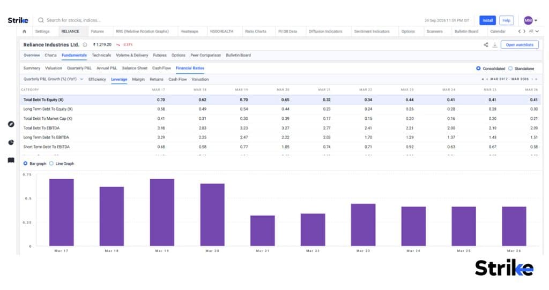Click the share icon

click(486, 45)
